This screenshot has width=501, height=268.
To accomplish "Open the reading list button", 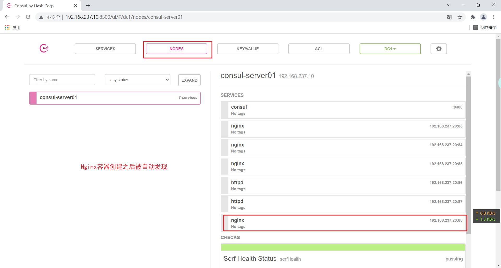I will 485,28.
